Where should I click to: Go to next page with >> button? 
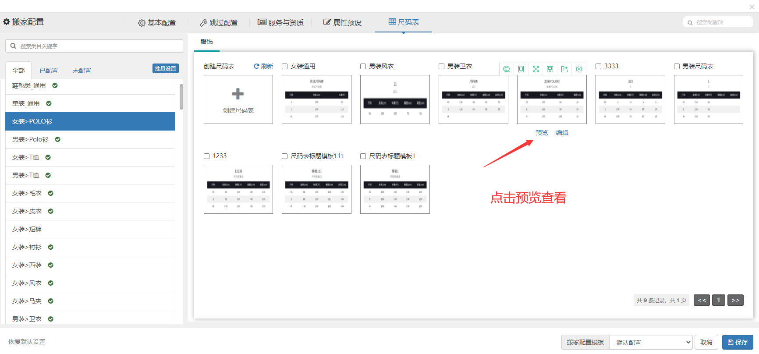[735, 300]
